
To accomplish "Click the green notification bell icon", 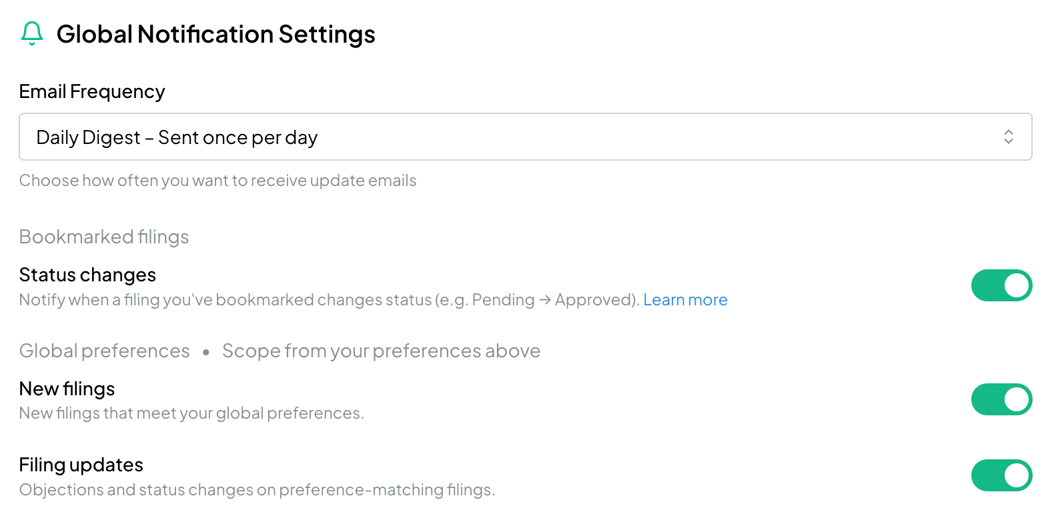I will coord(32,33).
